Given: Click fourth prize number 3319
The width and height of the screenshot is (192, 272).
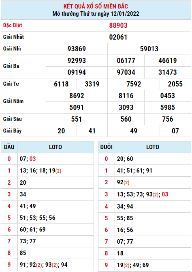Looking at the screenshot, I should (92, 84).
